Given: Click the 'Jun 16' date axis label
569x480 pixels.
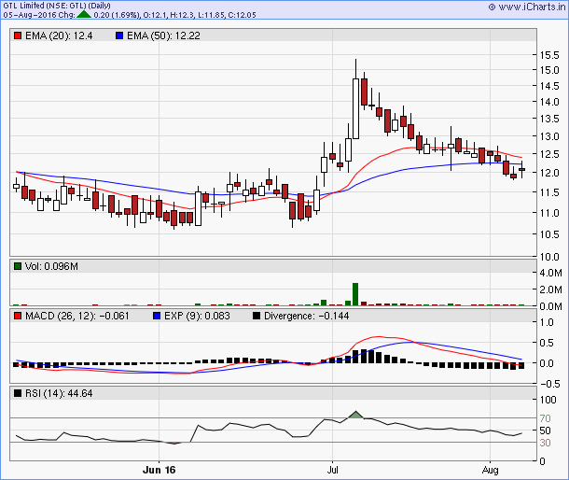Looking at the screenshot, I should click(x=159, y=470).
